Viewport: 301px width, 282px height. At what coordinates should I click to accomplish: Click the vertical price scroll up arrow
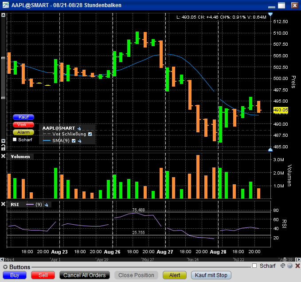[3, 15]
